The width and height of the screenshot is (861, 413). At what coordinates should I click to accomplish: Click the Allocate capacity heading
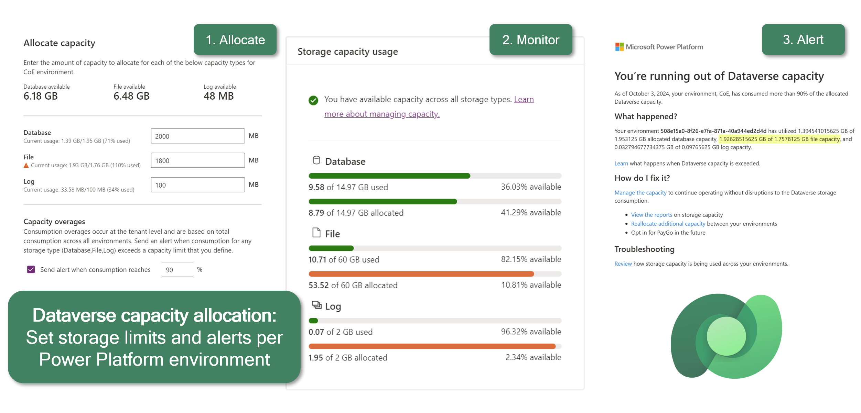click(59, 43)
